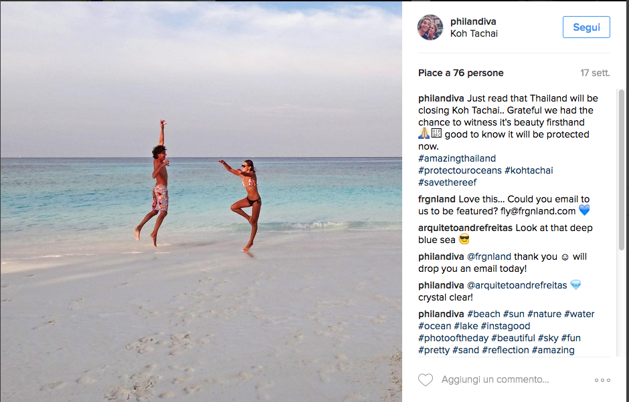Open the #amazingthailand hashtag
629x402 pixels.
pyautogui.click(x=457, y=158)
